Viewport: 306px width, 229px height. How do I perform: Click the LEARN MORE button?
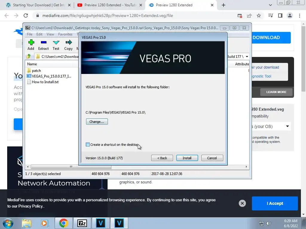click(276, 92)
